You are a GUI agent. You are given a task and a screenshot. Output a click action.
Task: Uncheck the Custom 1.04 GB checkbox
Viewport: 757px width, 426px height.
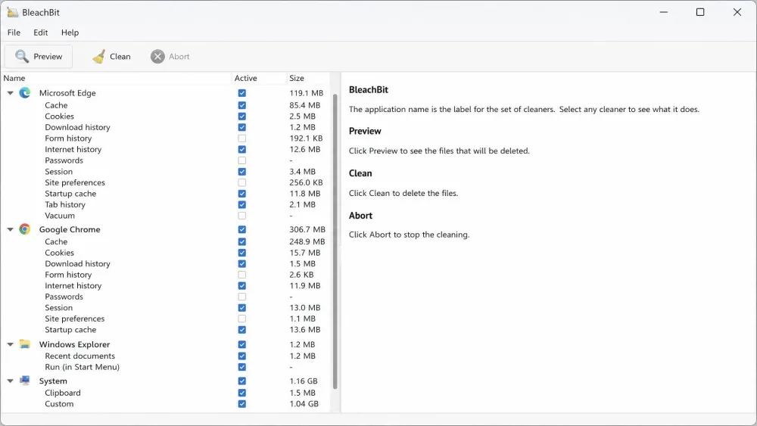242,404
